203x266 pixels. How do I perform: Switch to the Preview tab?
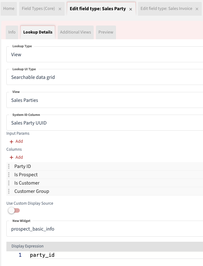tap(106, 32)
